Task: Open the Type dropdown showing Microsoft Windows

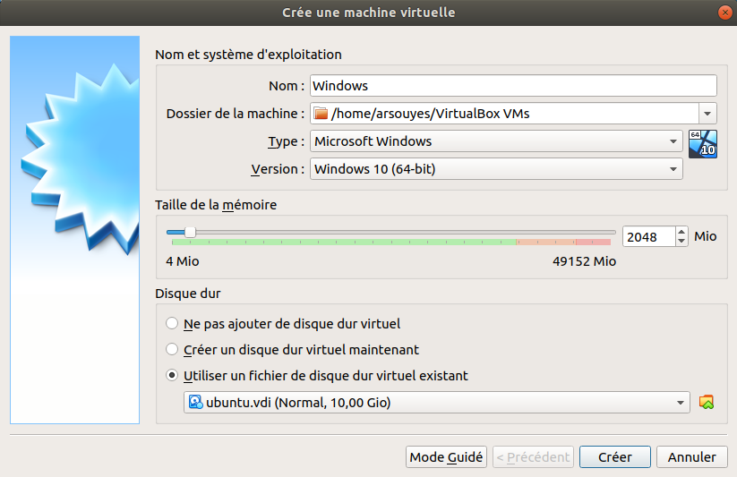Action: point(496,141)
